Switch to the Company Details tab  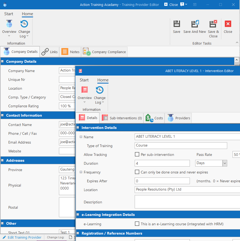click(x=20, y=52)
